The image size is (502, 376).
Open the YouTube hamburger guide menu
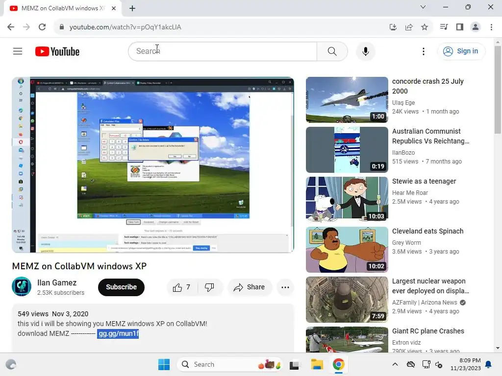[x=18, y=51]
